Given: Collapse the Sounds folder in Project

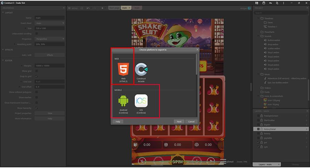Looking at the screenshot, I should click(x=258, y=36).
